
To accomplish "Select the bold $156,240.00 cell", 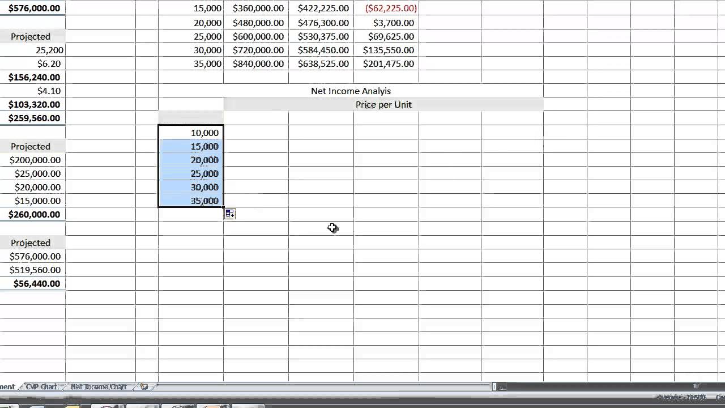I will click(x=32, y=77).
